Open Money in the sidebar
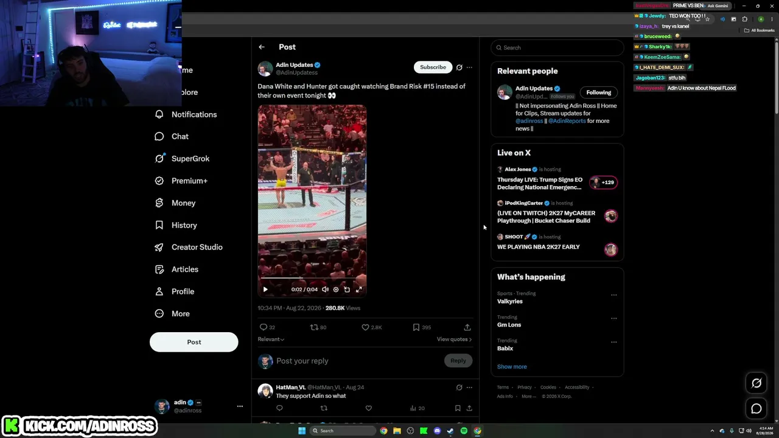 pyautogui.click(x=175, y=203)
